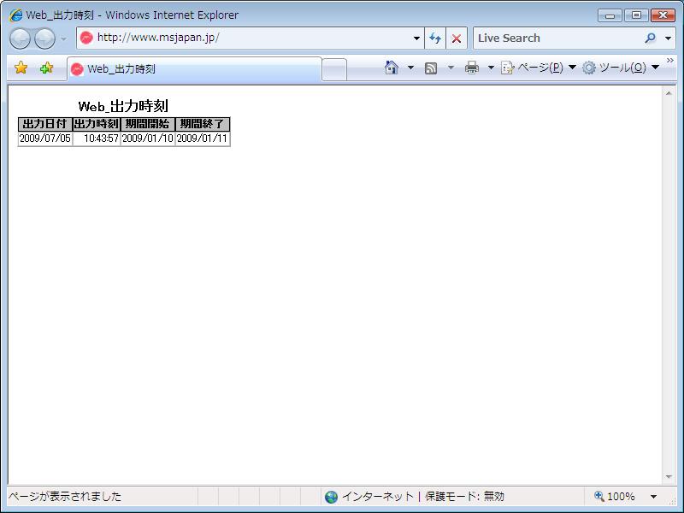Open the Favorites Center star icon
The image size is (684, 513).
click(x=21, y=68)
